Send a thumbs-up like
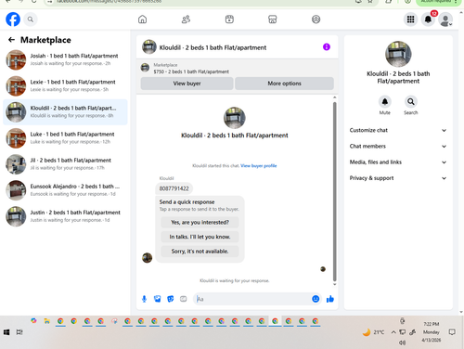Screen dimensions: 464x349 click(330, 299)
